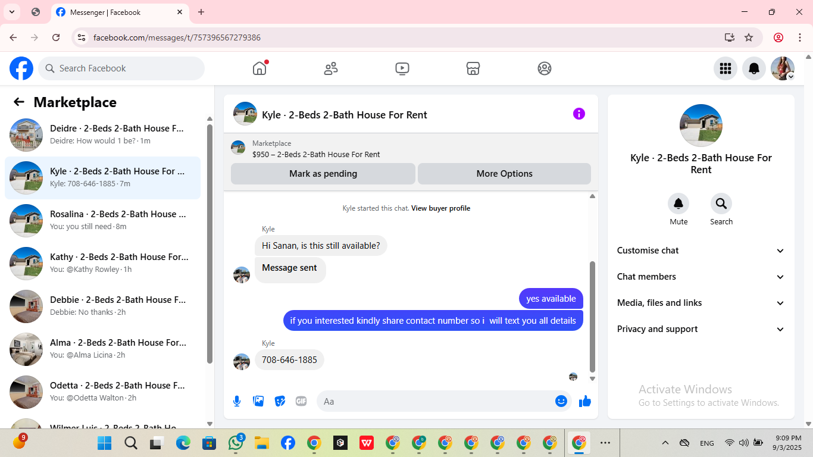Open the Chrome profile icon
The width and height of the screenshot is (813, 457).
(778, 37)
